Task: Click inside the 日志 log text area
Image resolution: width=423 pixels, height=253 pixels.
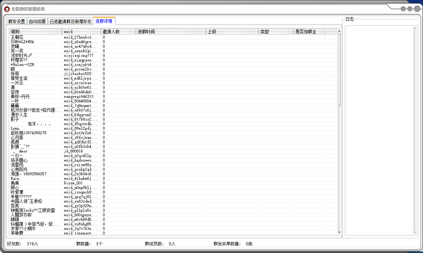Action: pos(380,130)
